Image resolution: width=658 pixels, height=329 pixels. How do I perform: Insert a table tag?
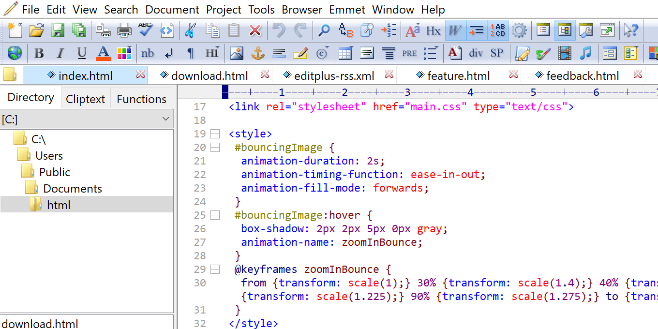pyautogui.click(x=345, y=53)
